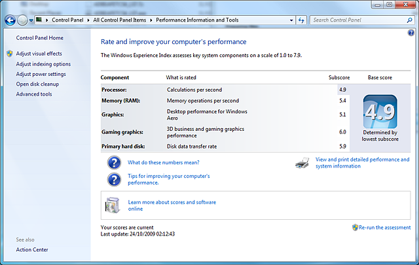The image size is (419, 265).
Task: Close the window with red X
Action: click(x=405, y=5)
